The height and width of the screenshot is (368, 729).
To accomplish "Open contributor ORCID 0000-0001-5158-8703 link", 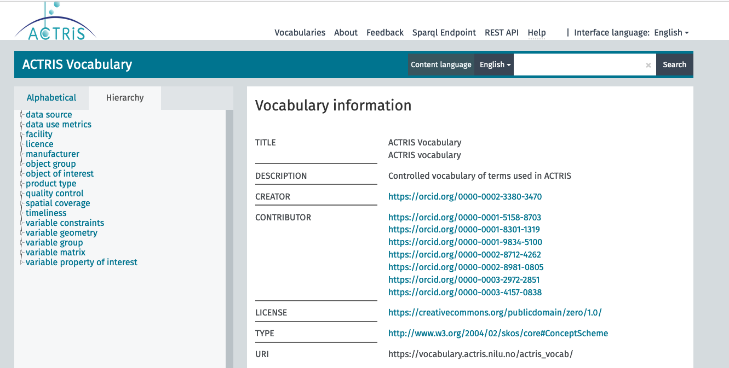I will tap(464, 218).
